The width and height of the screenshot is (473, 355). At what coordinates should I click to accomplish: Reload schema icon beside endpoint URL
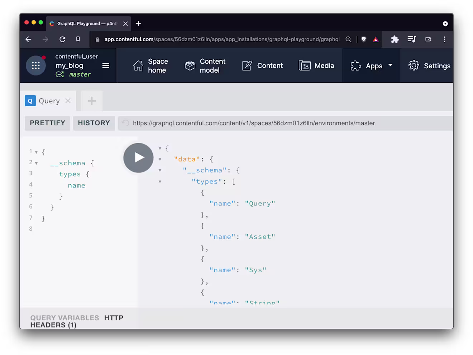coord(125,123)
